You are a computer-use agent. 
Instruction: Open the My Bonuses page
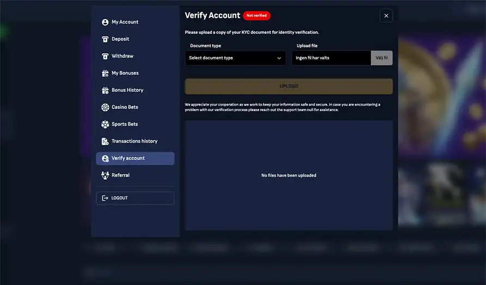click(135, 73)
